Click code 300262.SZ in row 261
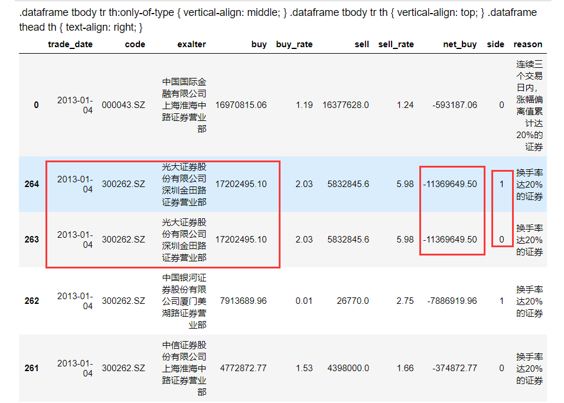This screenshot has height=403, width=564. click(x=123, y=368)
